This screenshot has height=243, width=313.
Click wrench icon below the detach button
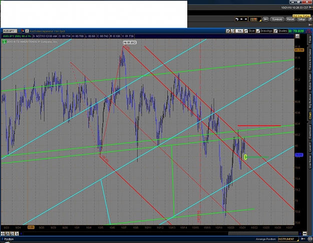point(310,25)
